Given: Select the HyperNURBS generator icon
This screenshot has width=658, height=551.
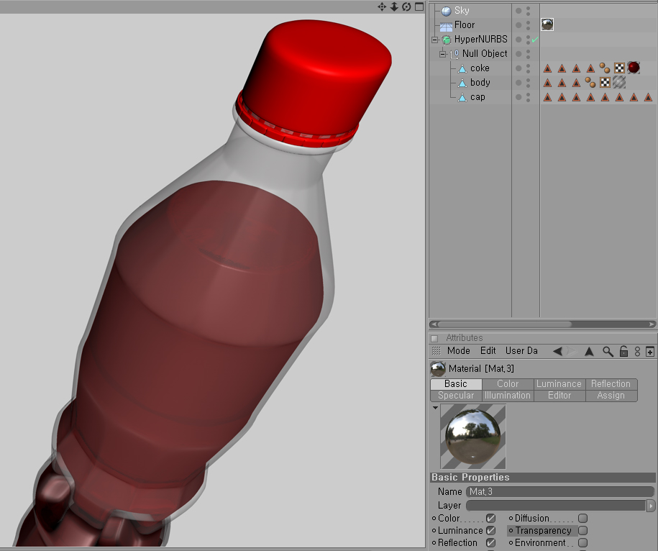Looking at the screenshot, I should (x=446, y=40).
